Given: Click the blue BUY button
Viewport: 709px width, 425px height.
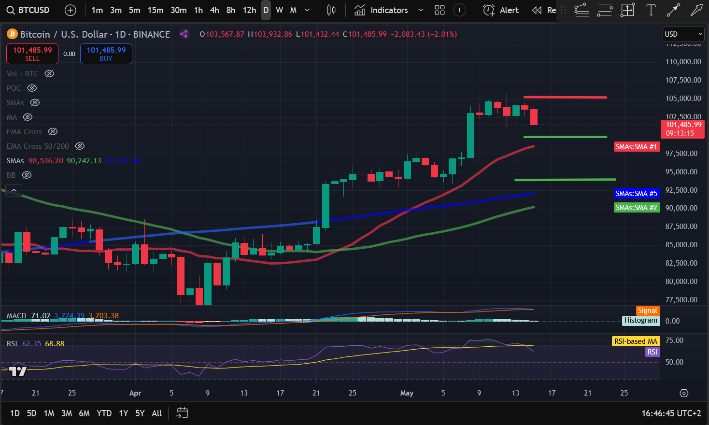Looking at the screenshot, I should click(x=106, y=54).
